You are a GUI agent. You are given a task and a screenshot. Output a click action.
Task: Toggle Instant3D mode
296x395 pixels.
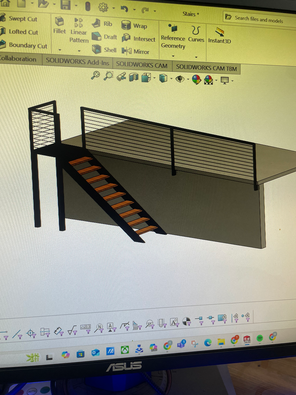(x=220, y=36)
